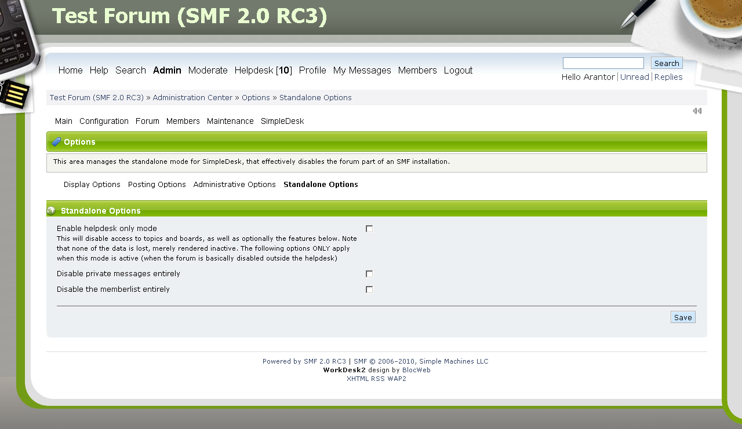Select the Standalone Options tab
742x429 pixels.
tap(321, 184)
